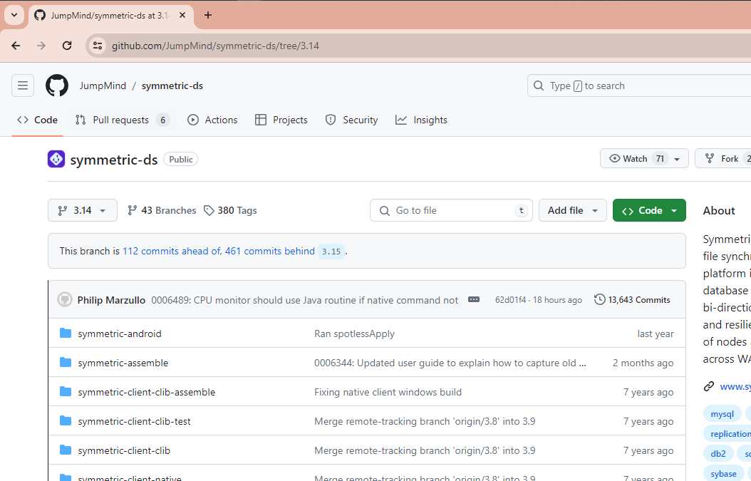
Task: Click the 43 Branches link
Action: (x=162, y=210)
